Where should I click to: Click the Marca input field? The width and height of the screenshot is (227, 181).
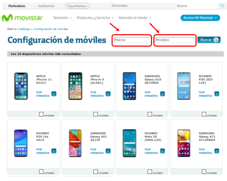[x=132, y=40]
